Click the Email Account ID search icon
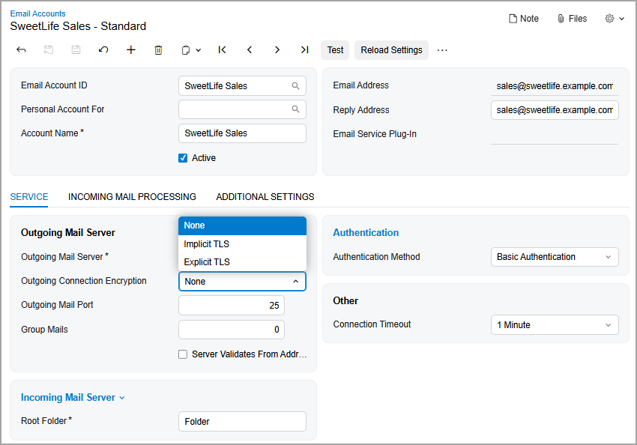The image size is (637, 445). coord(296,86)
